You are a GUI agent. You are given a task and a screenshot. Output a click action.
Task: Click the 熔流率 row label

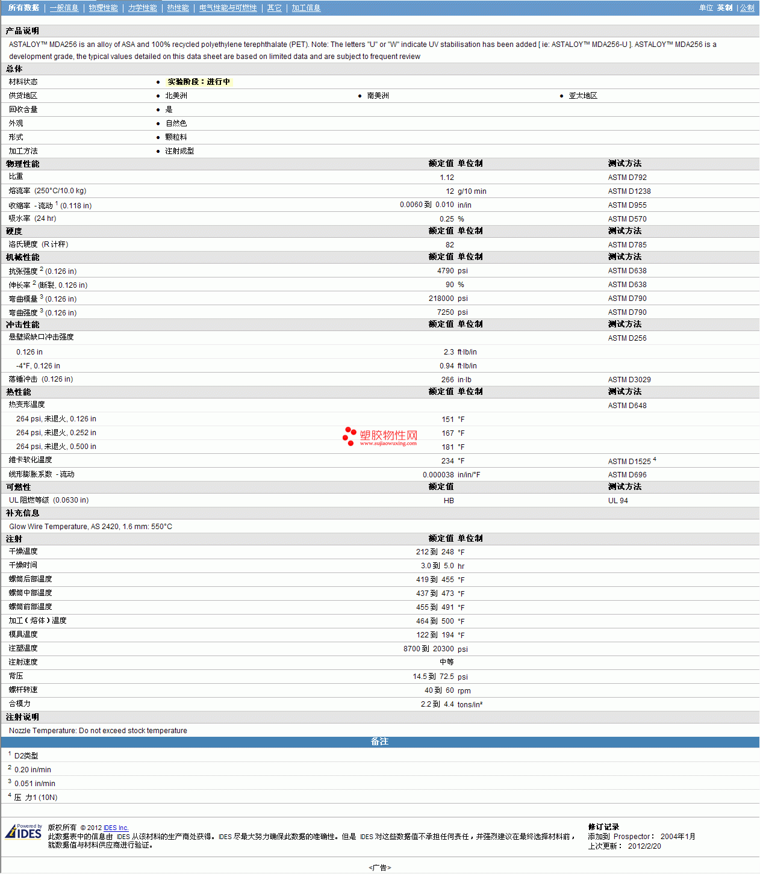click(48, 191)
